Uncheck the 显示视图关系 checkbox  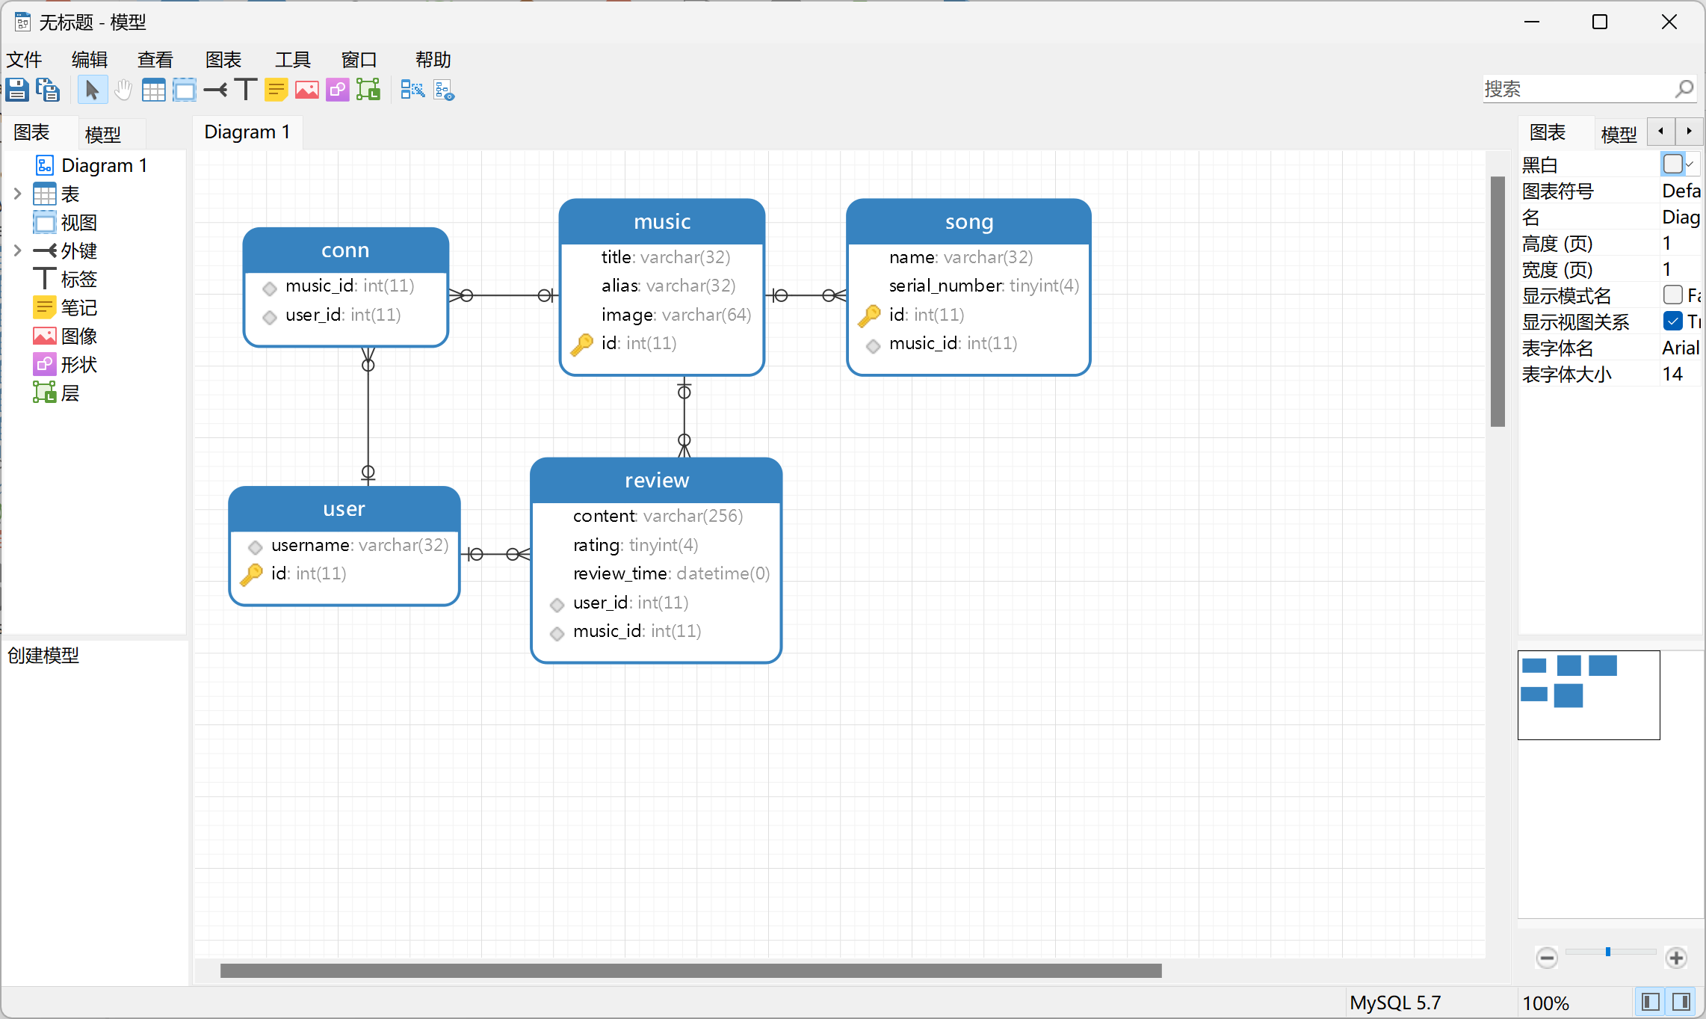tap(1672, 321)
